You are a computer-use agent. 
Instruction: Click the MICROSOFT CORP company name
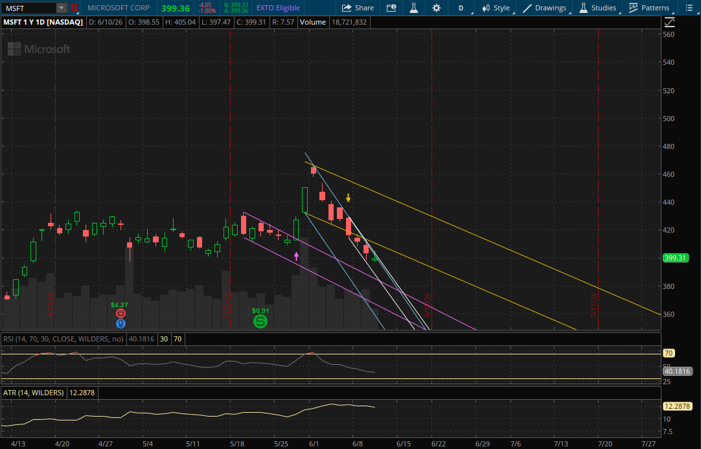point(119,8)
